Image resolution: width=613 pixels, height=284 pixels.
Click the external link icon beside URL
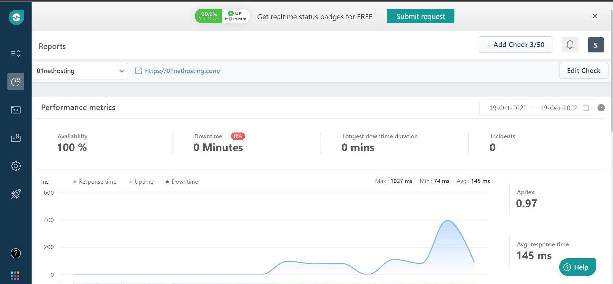pyautogui.click(x=139, y=71)
